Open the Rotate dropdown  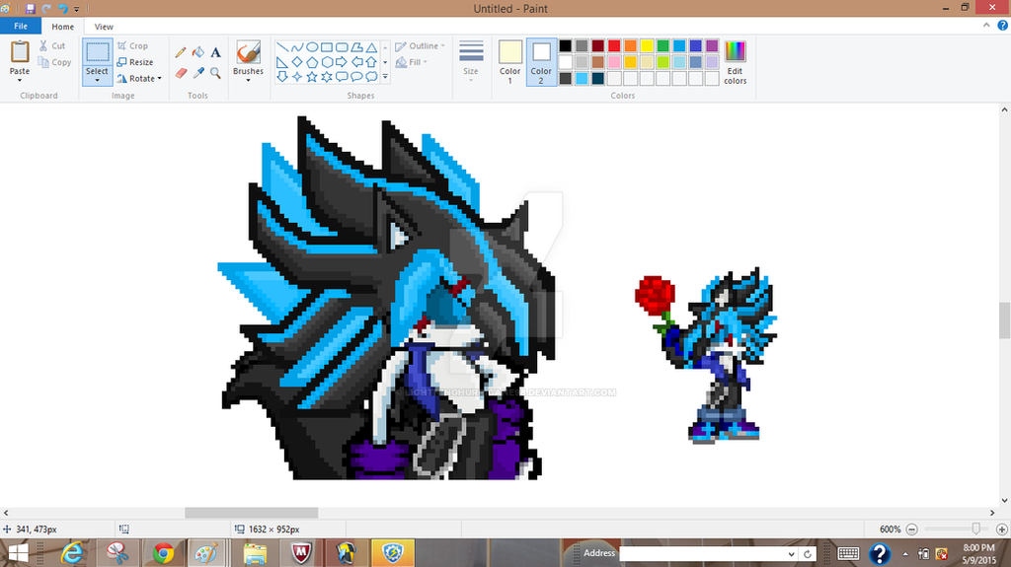pyautogui.click(x=139, y=79)
